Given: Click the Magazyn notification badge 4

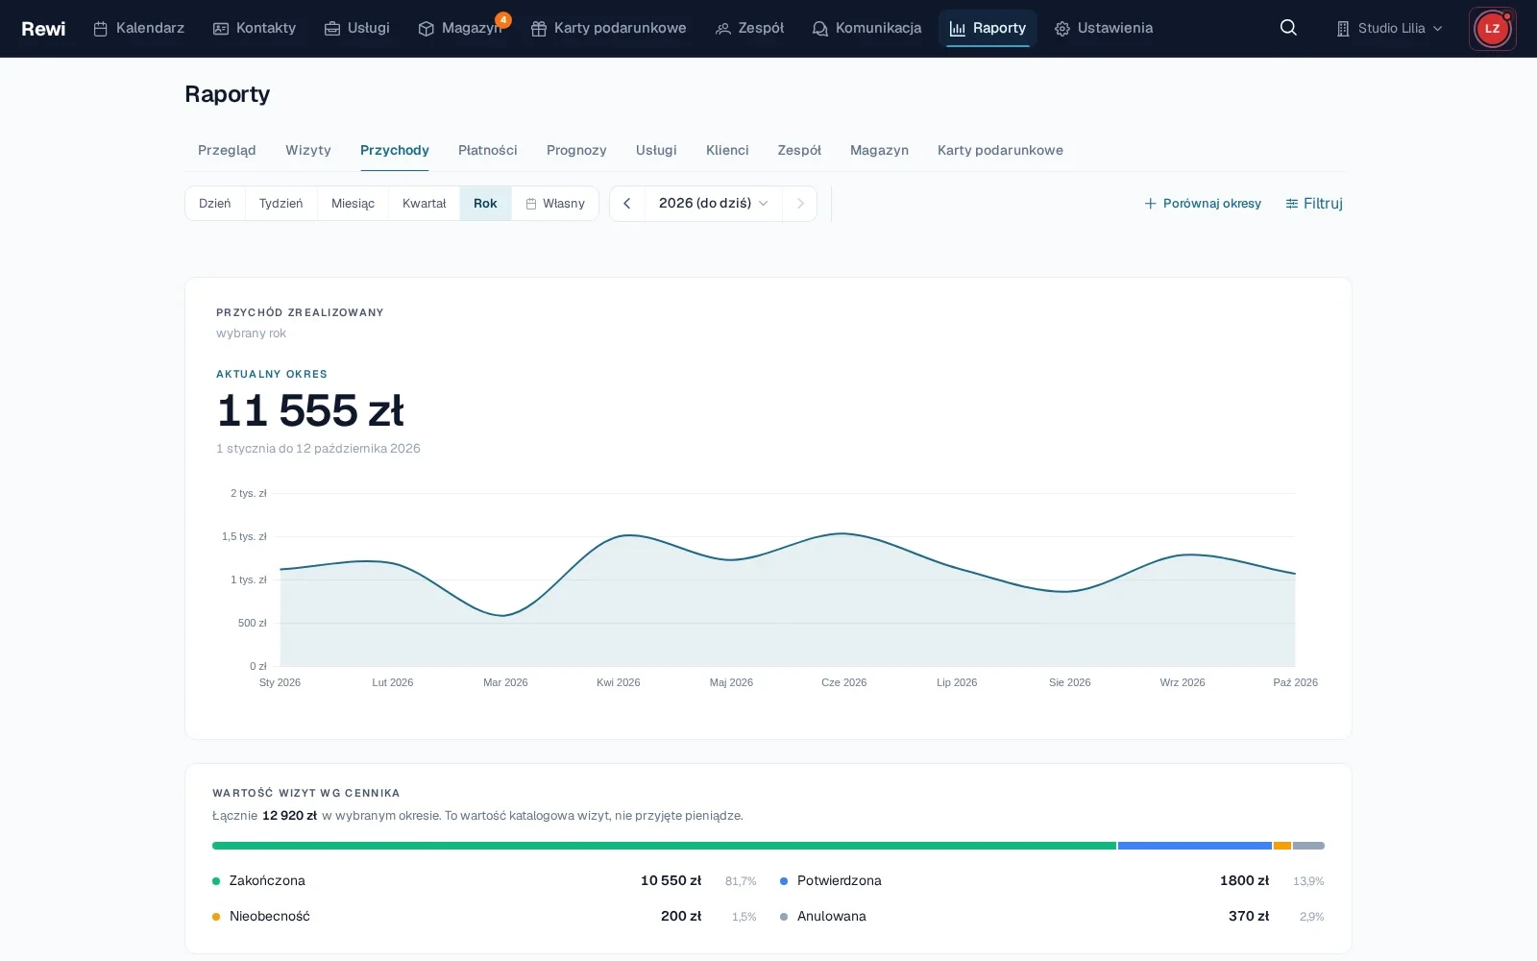Looking at the screenshot, I should point(503,19).
